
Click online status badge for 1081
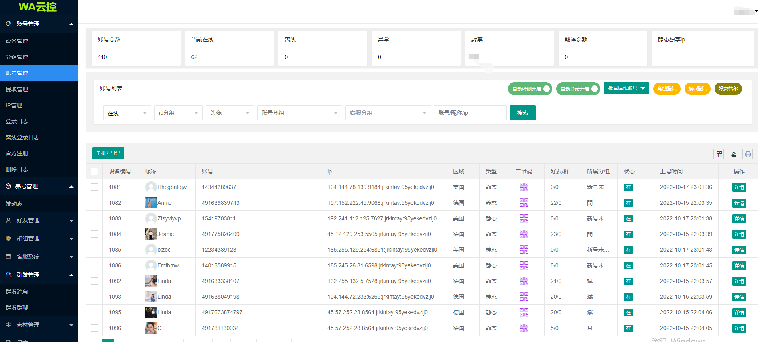(628, 187)
